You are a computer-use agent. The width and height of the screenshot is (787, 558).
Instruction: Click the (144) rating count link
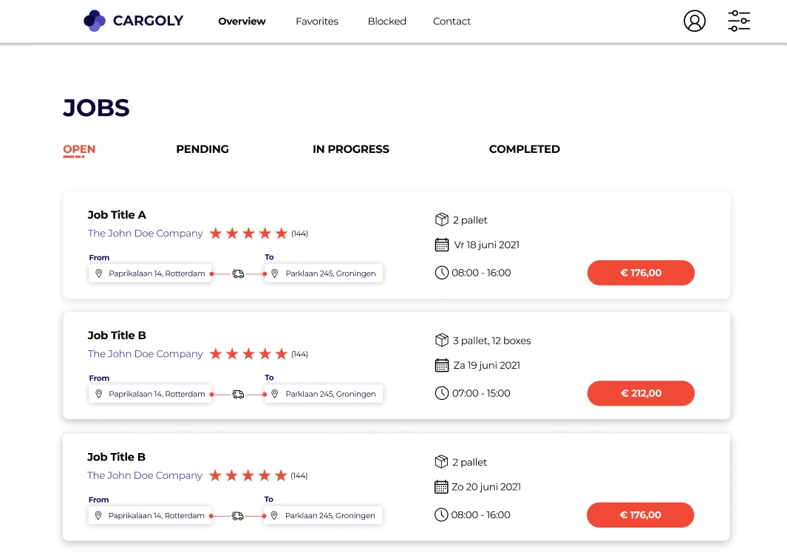[299, 233]
